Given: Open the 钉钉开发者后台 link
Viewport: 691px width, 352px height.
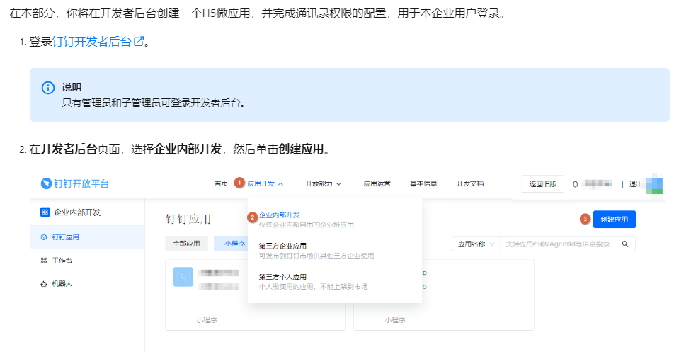Looking at the screenshot, I should [91, 42].
